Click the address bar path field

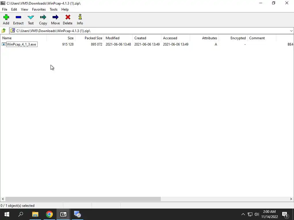point(152,31)
